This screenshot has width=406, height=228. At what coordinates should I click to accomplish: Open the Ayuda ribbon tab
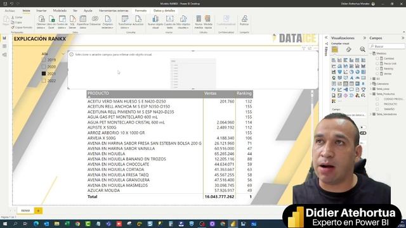pyautogui.click(x=88, y=11)
